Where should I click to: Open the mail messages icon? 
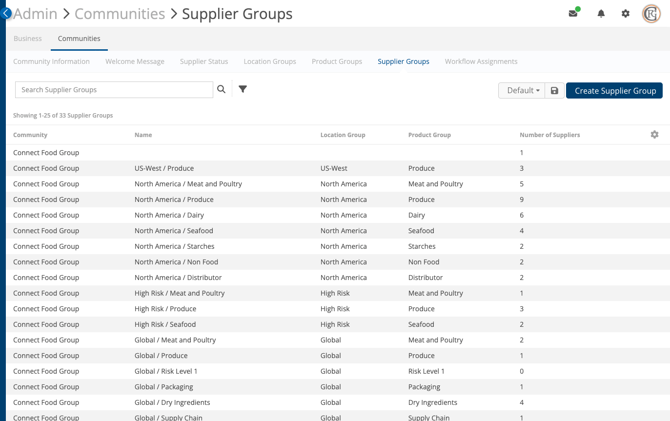(573, 14)
